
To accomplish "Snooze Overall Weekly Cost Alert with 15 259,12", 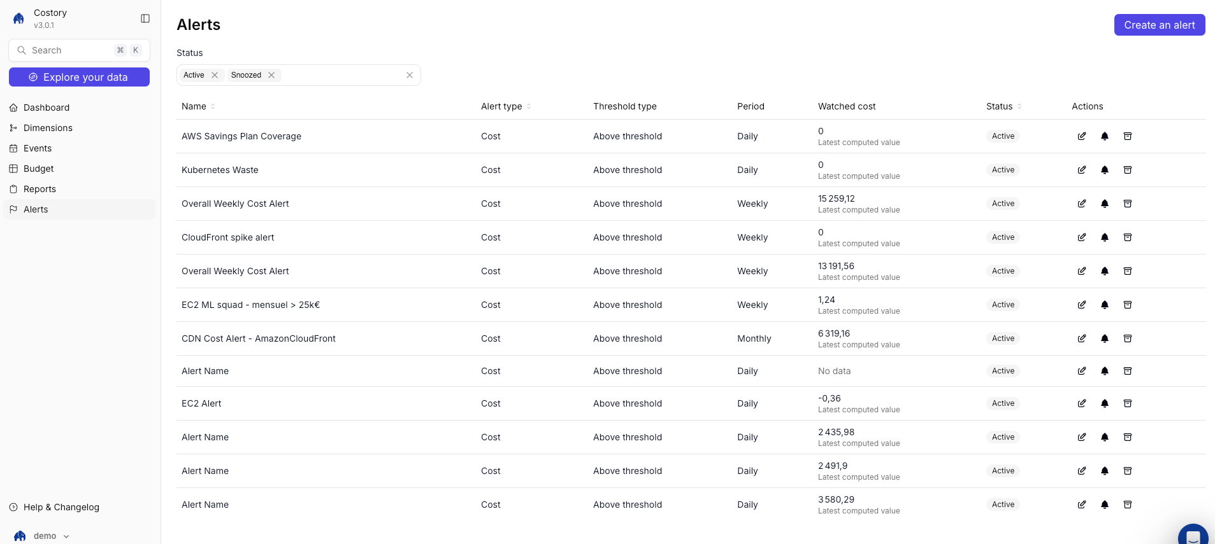I will pos(1105,204).
